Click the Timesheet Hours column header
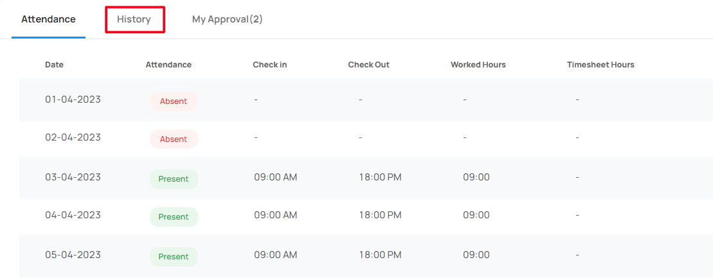The height and width of the screenshot is (278, 713). click(x=600, y=64)
